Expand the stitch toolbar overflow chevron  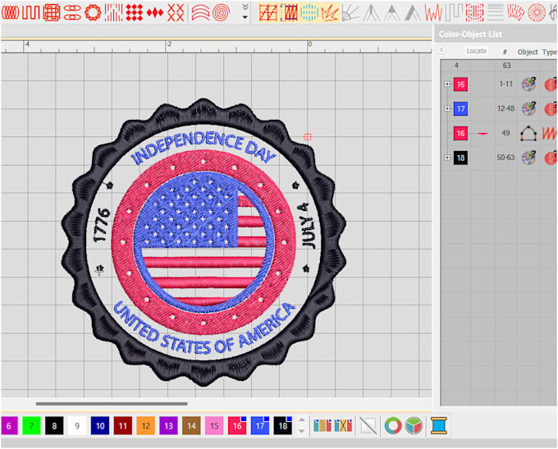point(245,7)
